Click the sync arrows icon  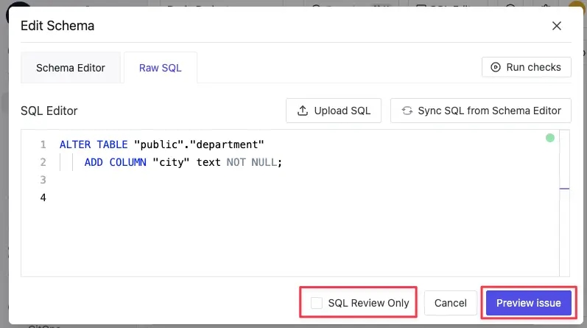pyautogui.click(x=407, y=111)
